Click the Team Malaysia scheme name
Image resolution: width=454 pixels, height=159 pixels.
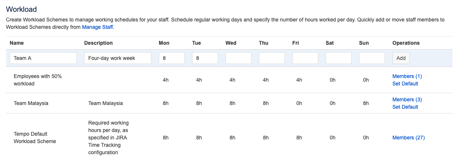coord(31,103)
